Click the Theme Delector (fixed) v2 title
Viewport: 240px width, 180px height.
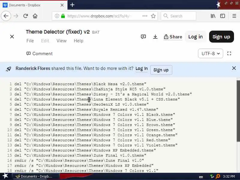(58, 32)
